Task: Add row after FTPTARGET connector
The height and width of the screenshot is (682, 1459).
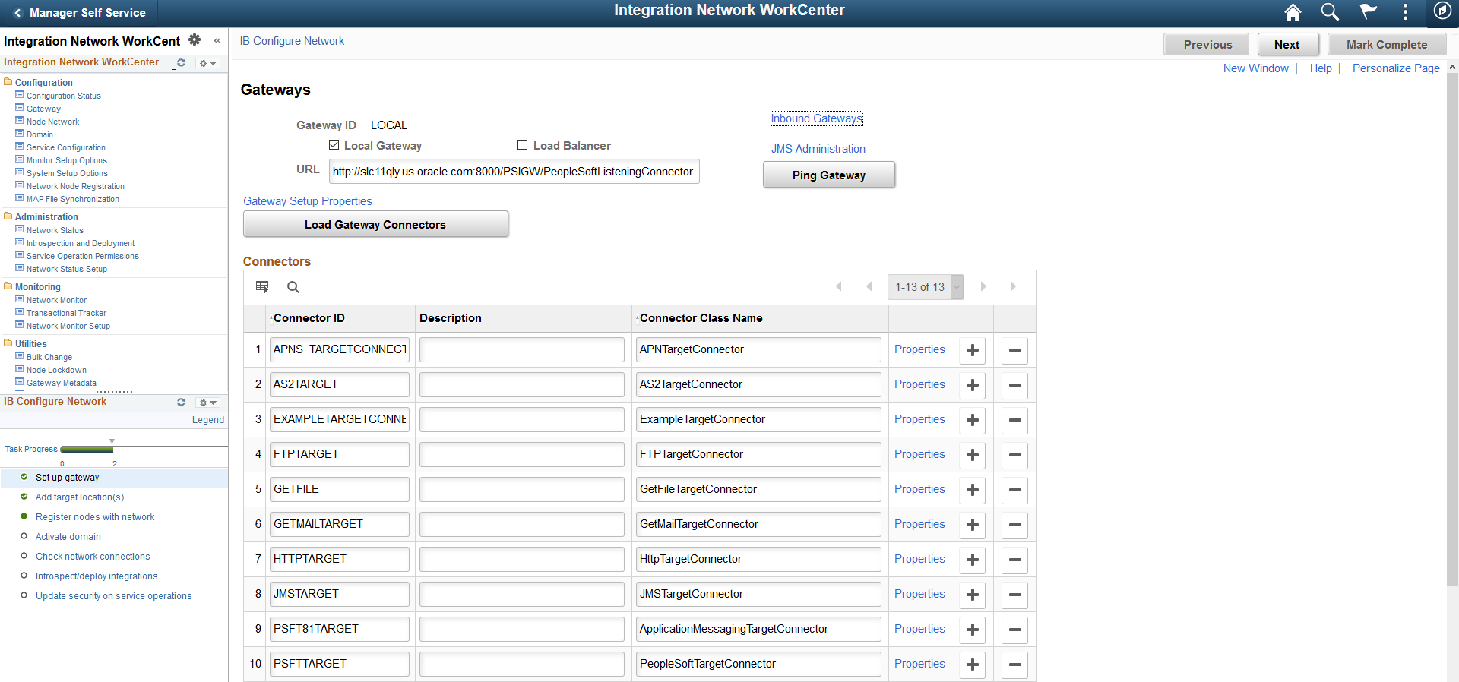Action: (972, 455)
